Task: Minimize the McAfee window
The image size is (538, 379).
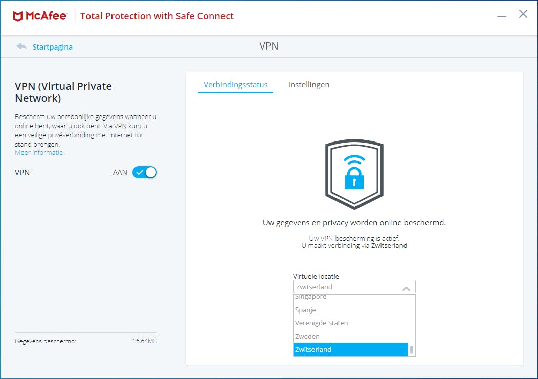Action: (502, 16)
